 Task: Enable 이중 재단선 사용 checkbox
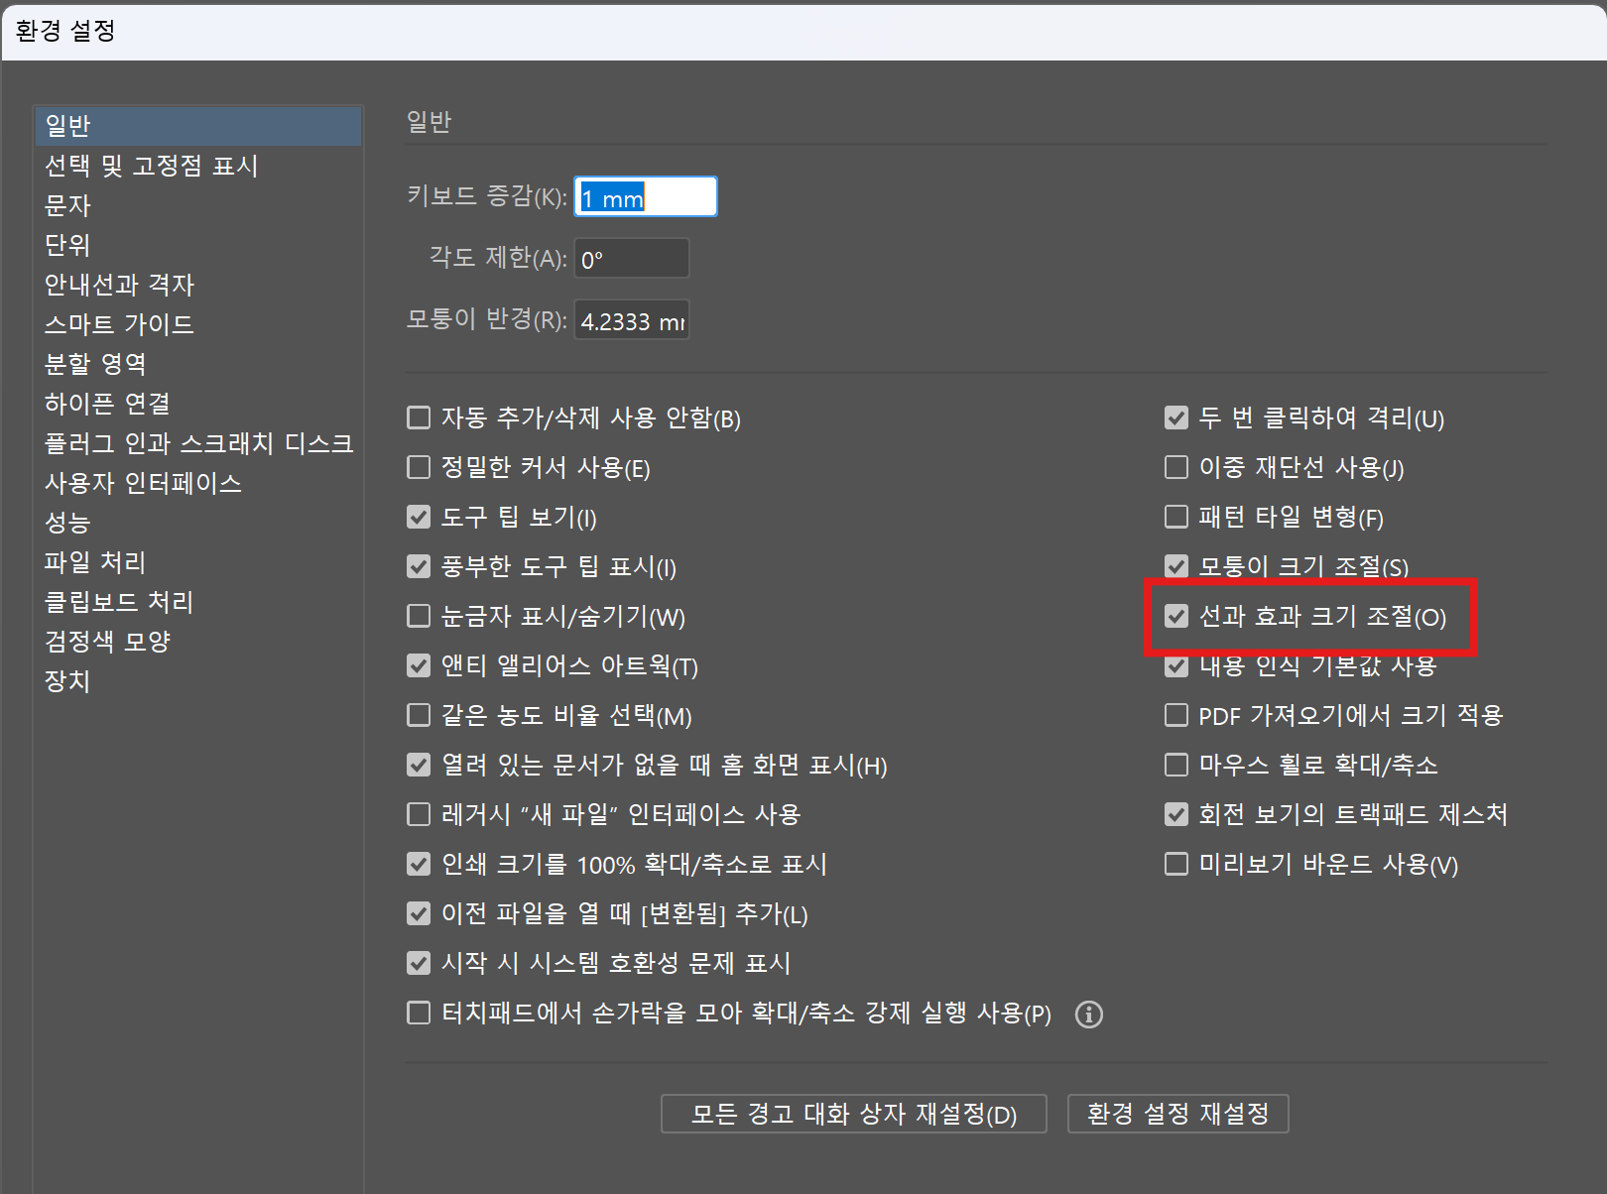pos(1175,467)
